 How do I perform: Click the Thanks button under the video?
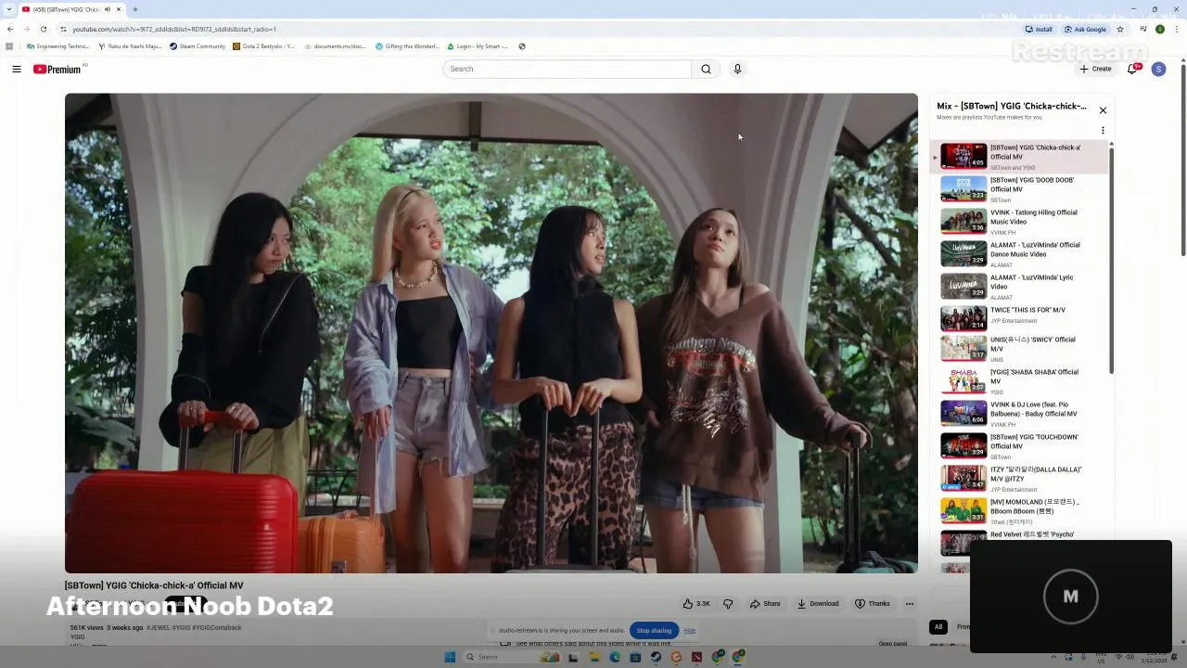pyautogui.click(x=873, y=604)
